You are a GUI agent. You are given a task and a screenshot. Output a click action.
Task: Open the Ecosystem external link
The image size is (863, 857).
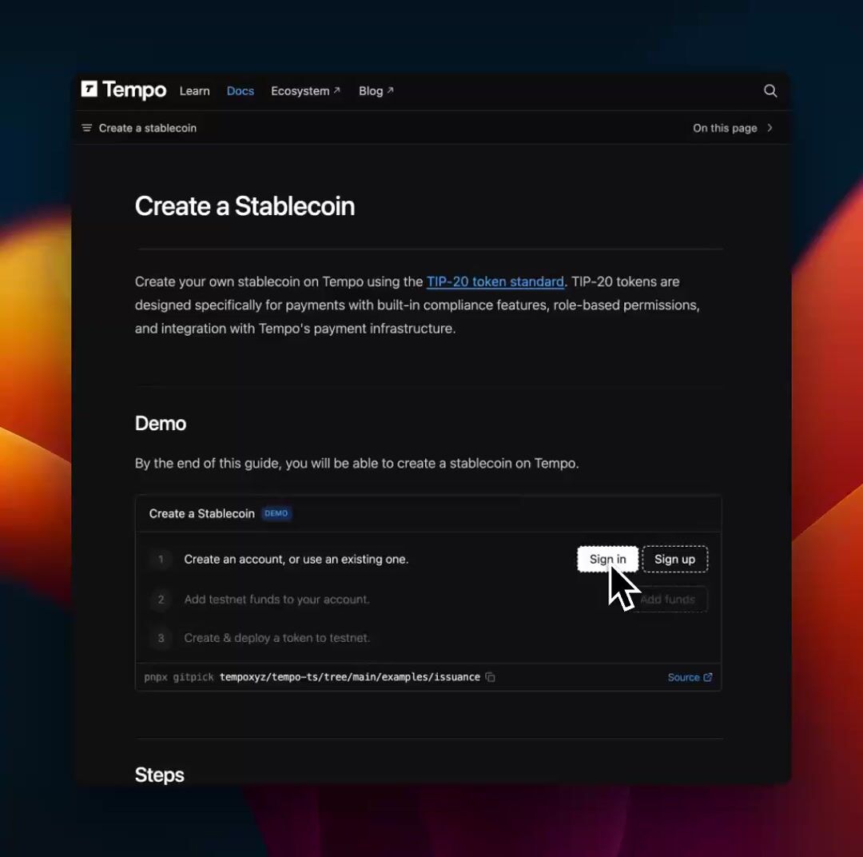click(305, 91)
